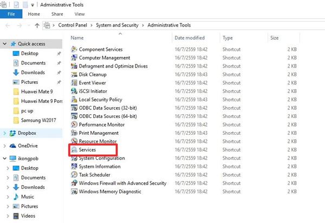Expand Desktop under ikongpob
Screen dimensions: 325x223
(x=8, y=168)
